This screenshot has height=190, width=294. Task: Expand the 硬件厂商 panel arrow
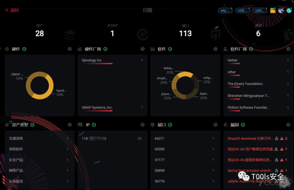coord(142,49)
